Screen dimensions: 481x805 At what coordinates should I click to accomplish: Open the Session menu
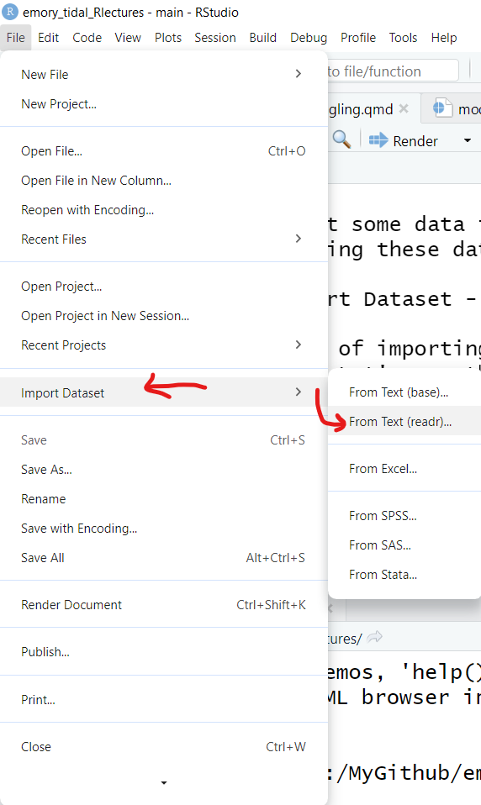(214, 38)
